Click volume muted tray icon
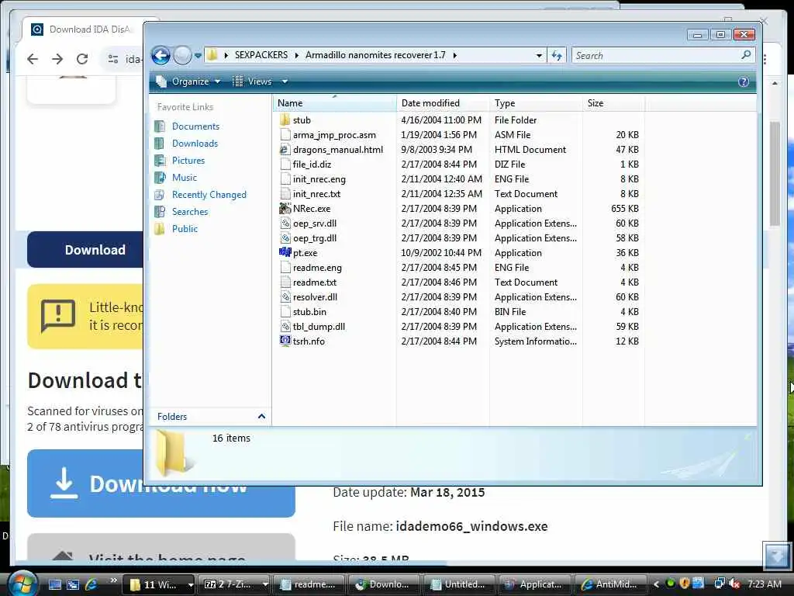 click(x=735, y=584)
